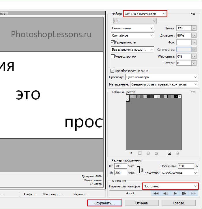202x209 pixels.
Task: Click the web palette cube icon
Action: click(x=148, y=153)
